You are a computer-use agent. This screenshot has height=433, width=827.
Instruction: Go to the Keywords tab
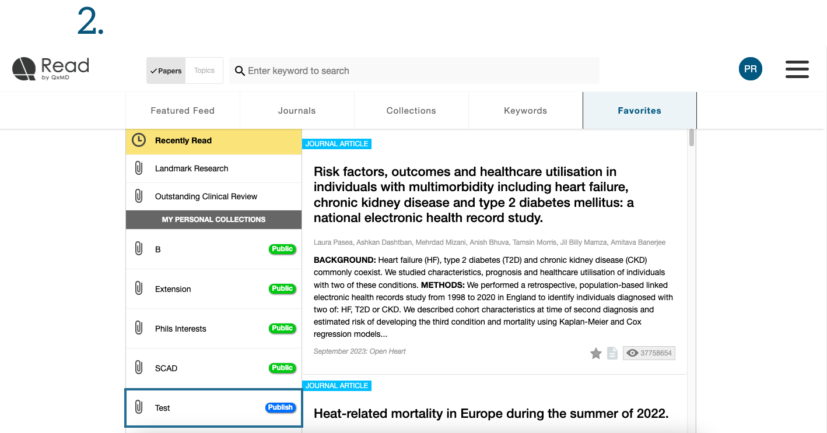click(525, 111)
